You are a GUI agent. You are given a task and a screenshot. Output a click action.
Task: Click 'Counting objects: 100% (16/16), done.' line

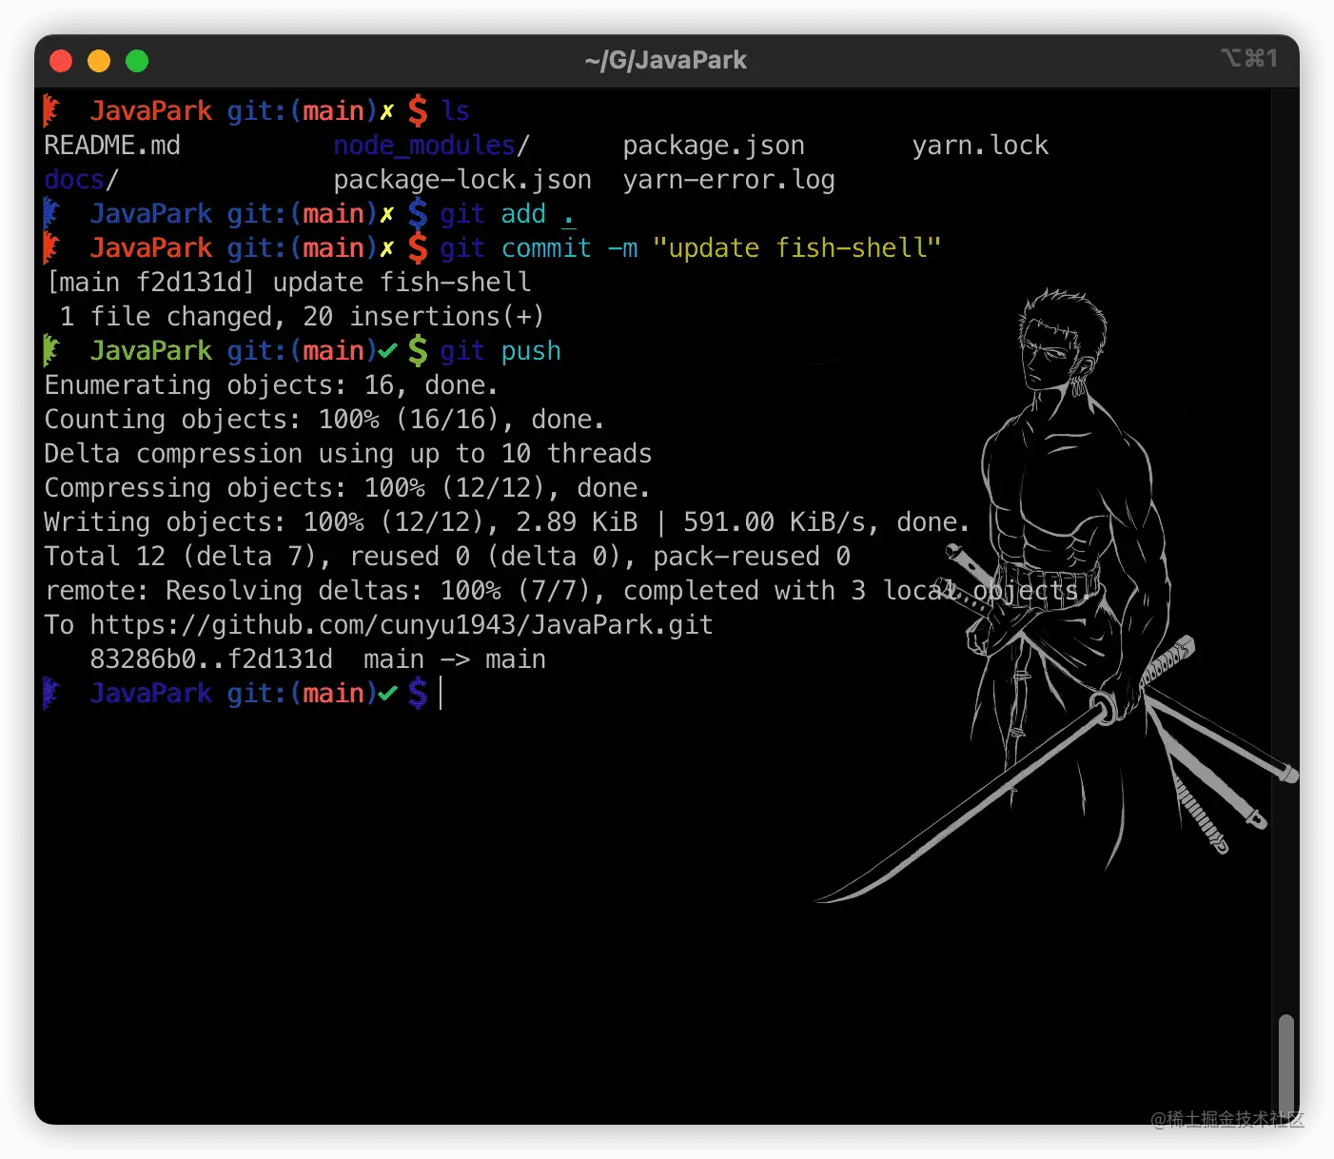point(324,420)
